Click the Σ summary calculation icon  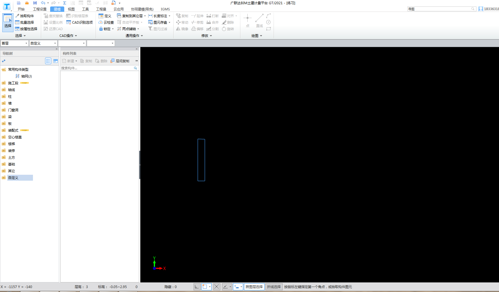65,3
